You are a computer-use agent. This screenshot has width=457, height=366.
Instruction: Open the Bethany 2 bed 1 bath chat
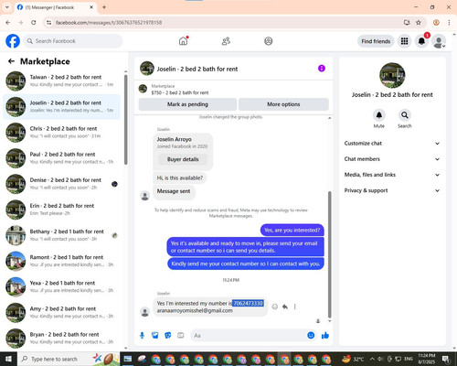pos(62,235)
